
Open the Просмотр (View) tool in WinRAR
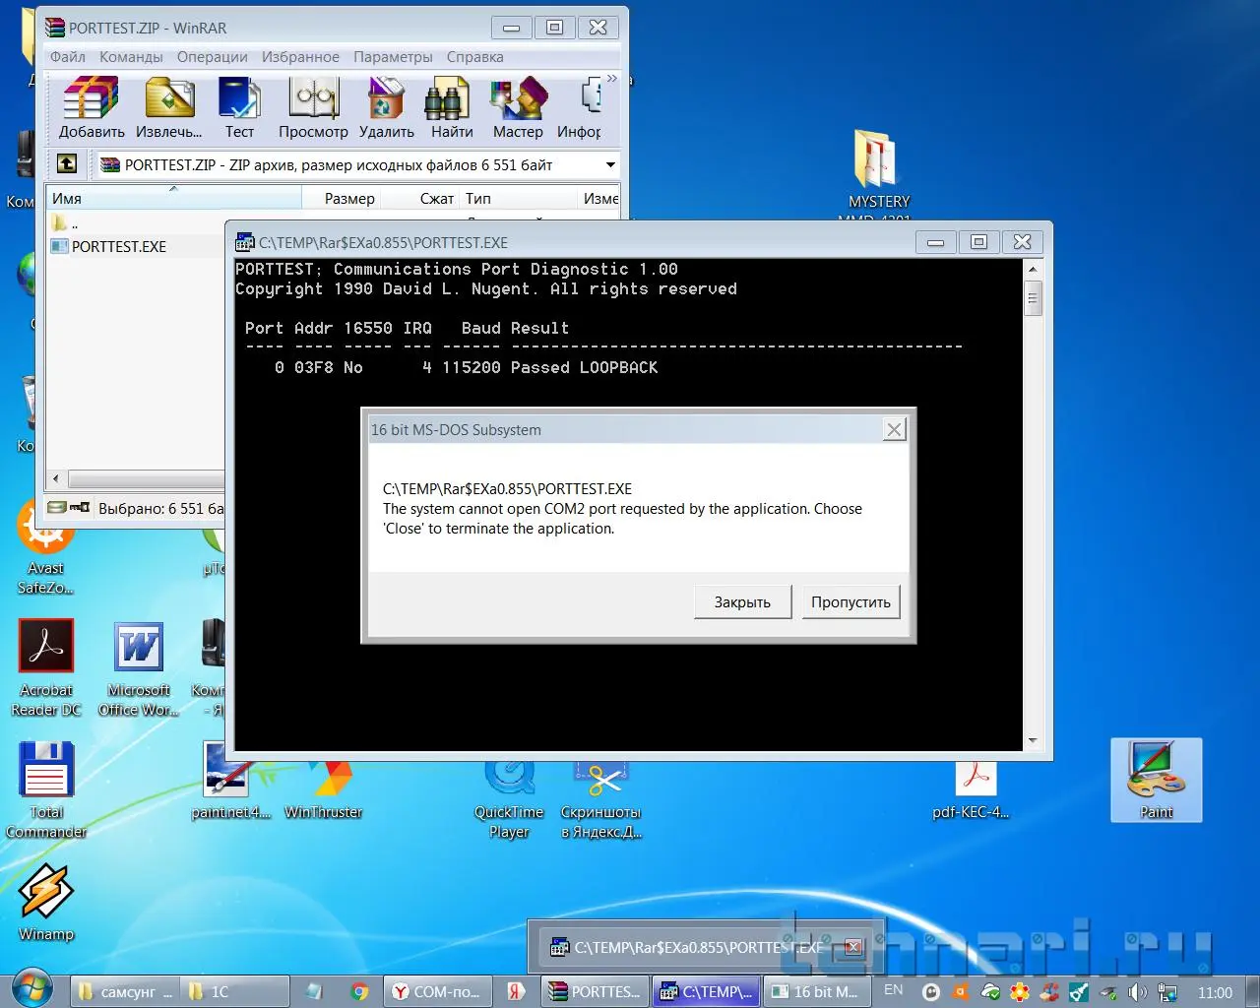(x=313, y=108)
